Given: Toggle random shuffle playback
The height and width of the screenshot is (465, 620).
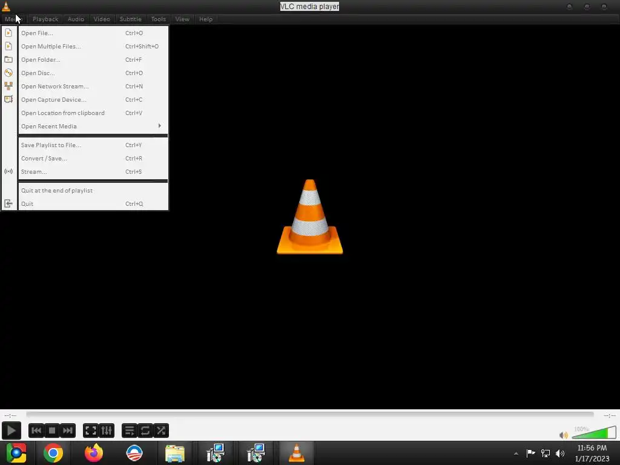Looking at the screenshot, I should coord(161,430).
